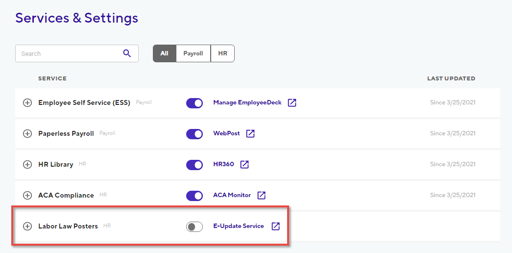Screen dimensions: 512x253
Task: Switch off the ACA Compliance toggle
Action: (195, 196)
